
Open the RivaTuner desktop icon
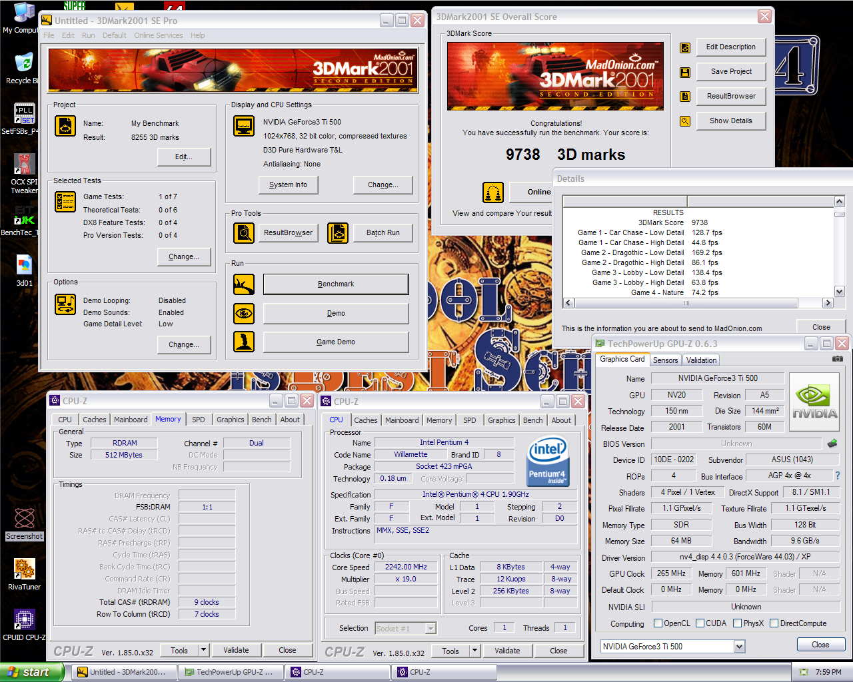(25, 573)
